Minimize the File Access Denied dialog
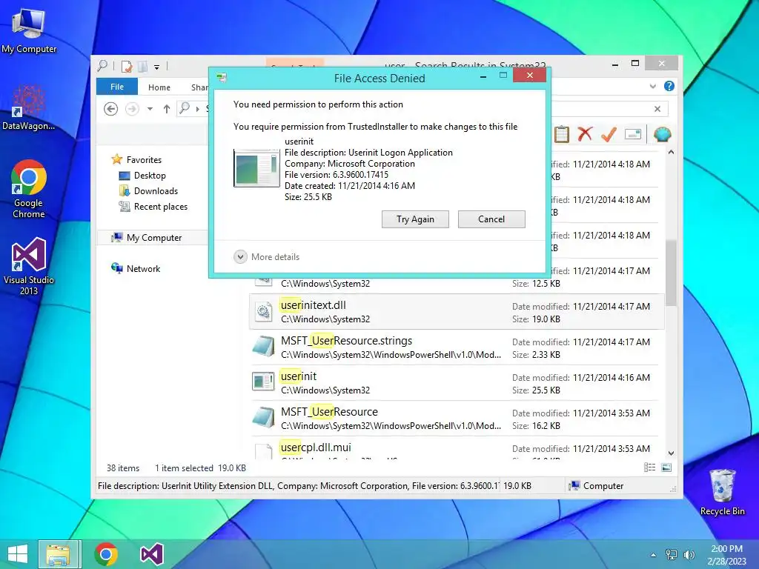 tap(483, 76)
